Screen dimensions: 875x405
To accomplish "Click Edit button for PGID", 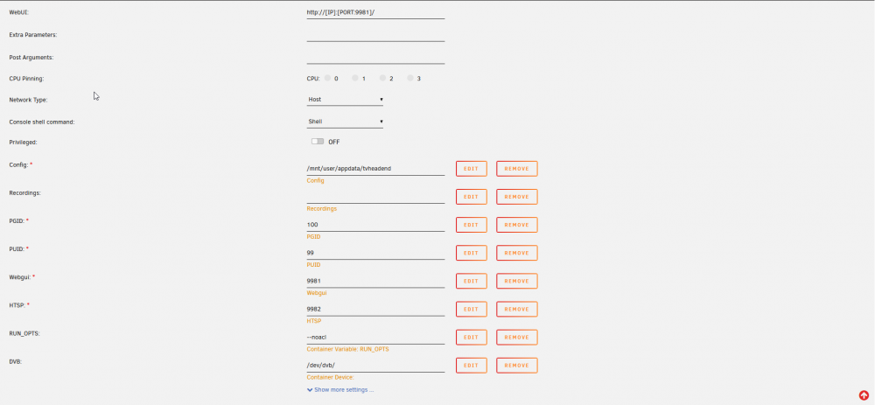I will pos(472,225).
